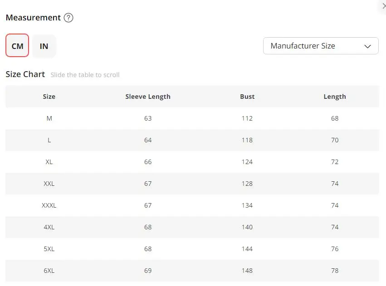Select the XXL size row

[192, 184]
